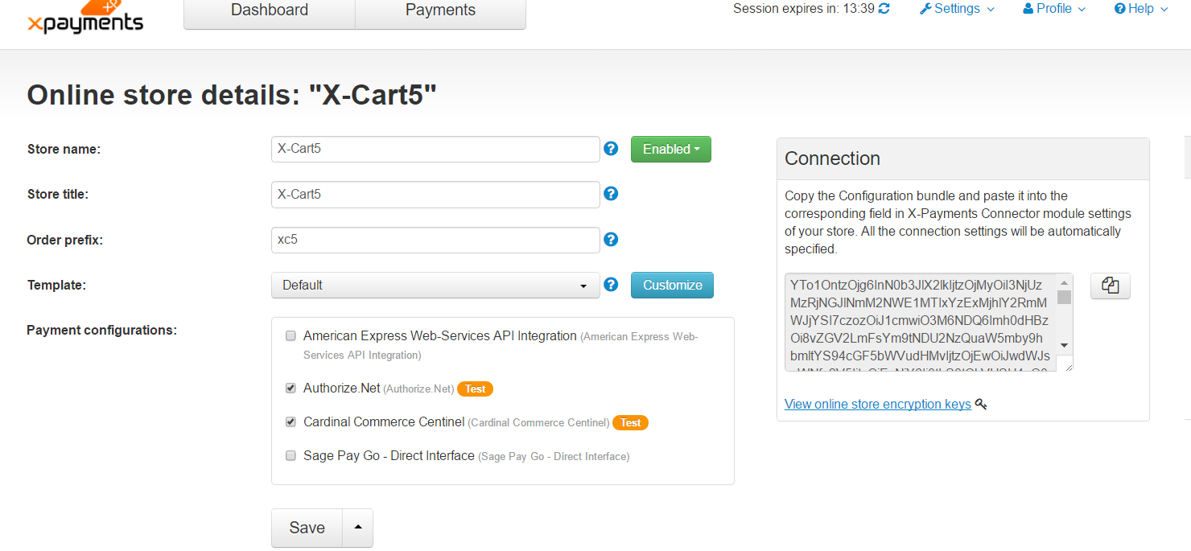The width and height of the screenshot is (1191, 551).
Task: Open the Settings menu
Action: [x=957, y=9]
